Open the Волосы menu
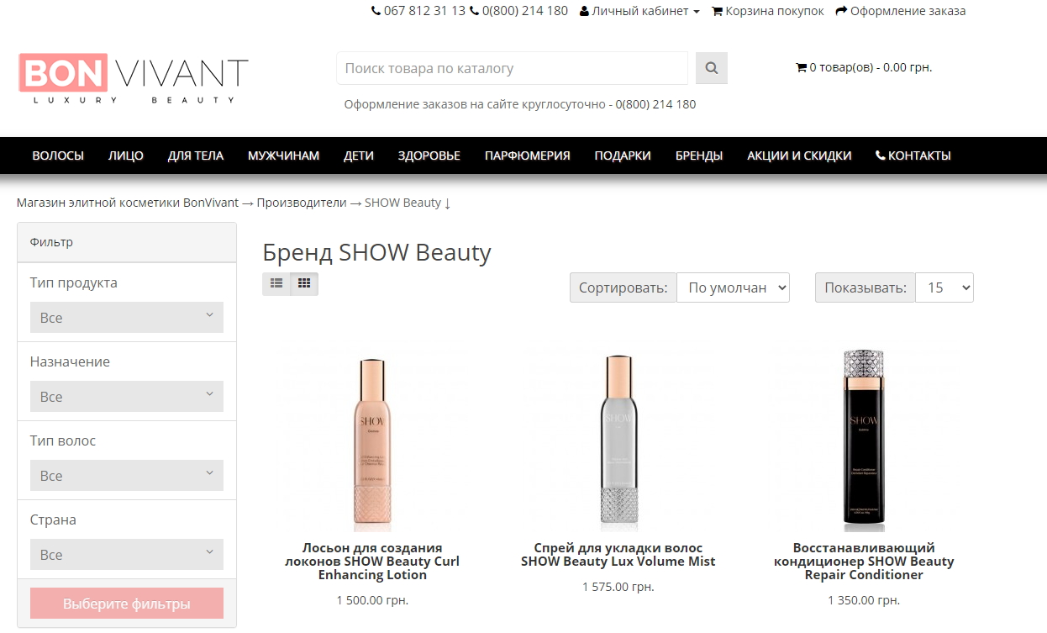Screen dimensions: 1047x633 coord(58,156)
